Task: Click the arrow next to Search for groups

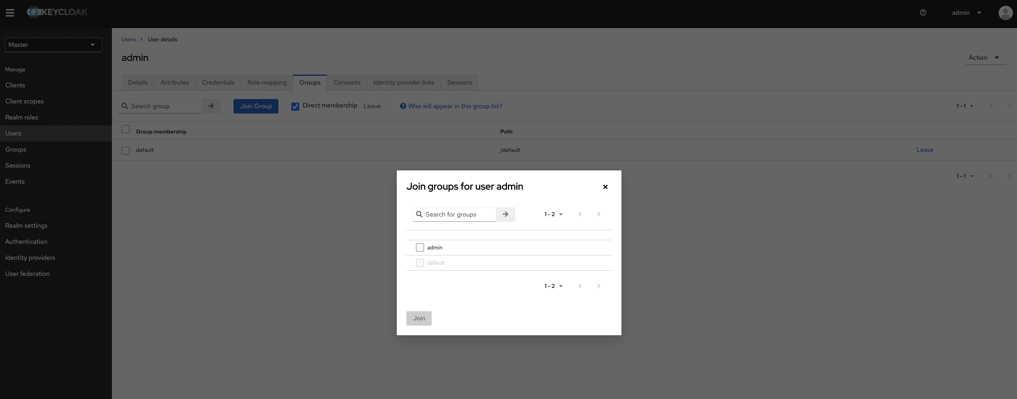Action: [505, 214]
